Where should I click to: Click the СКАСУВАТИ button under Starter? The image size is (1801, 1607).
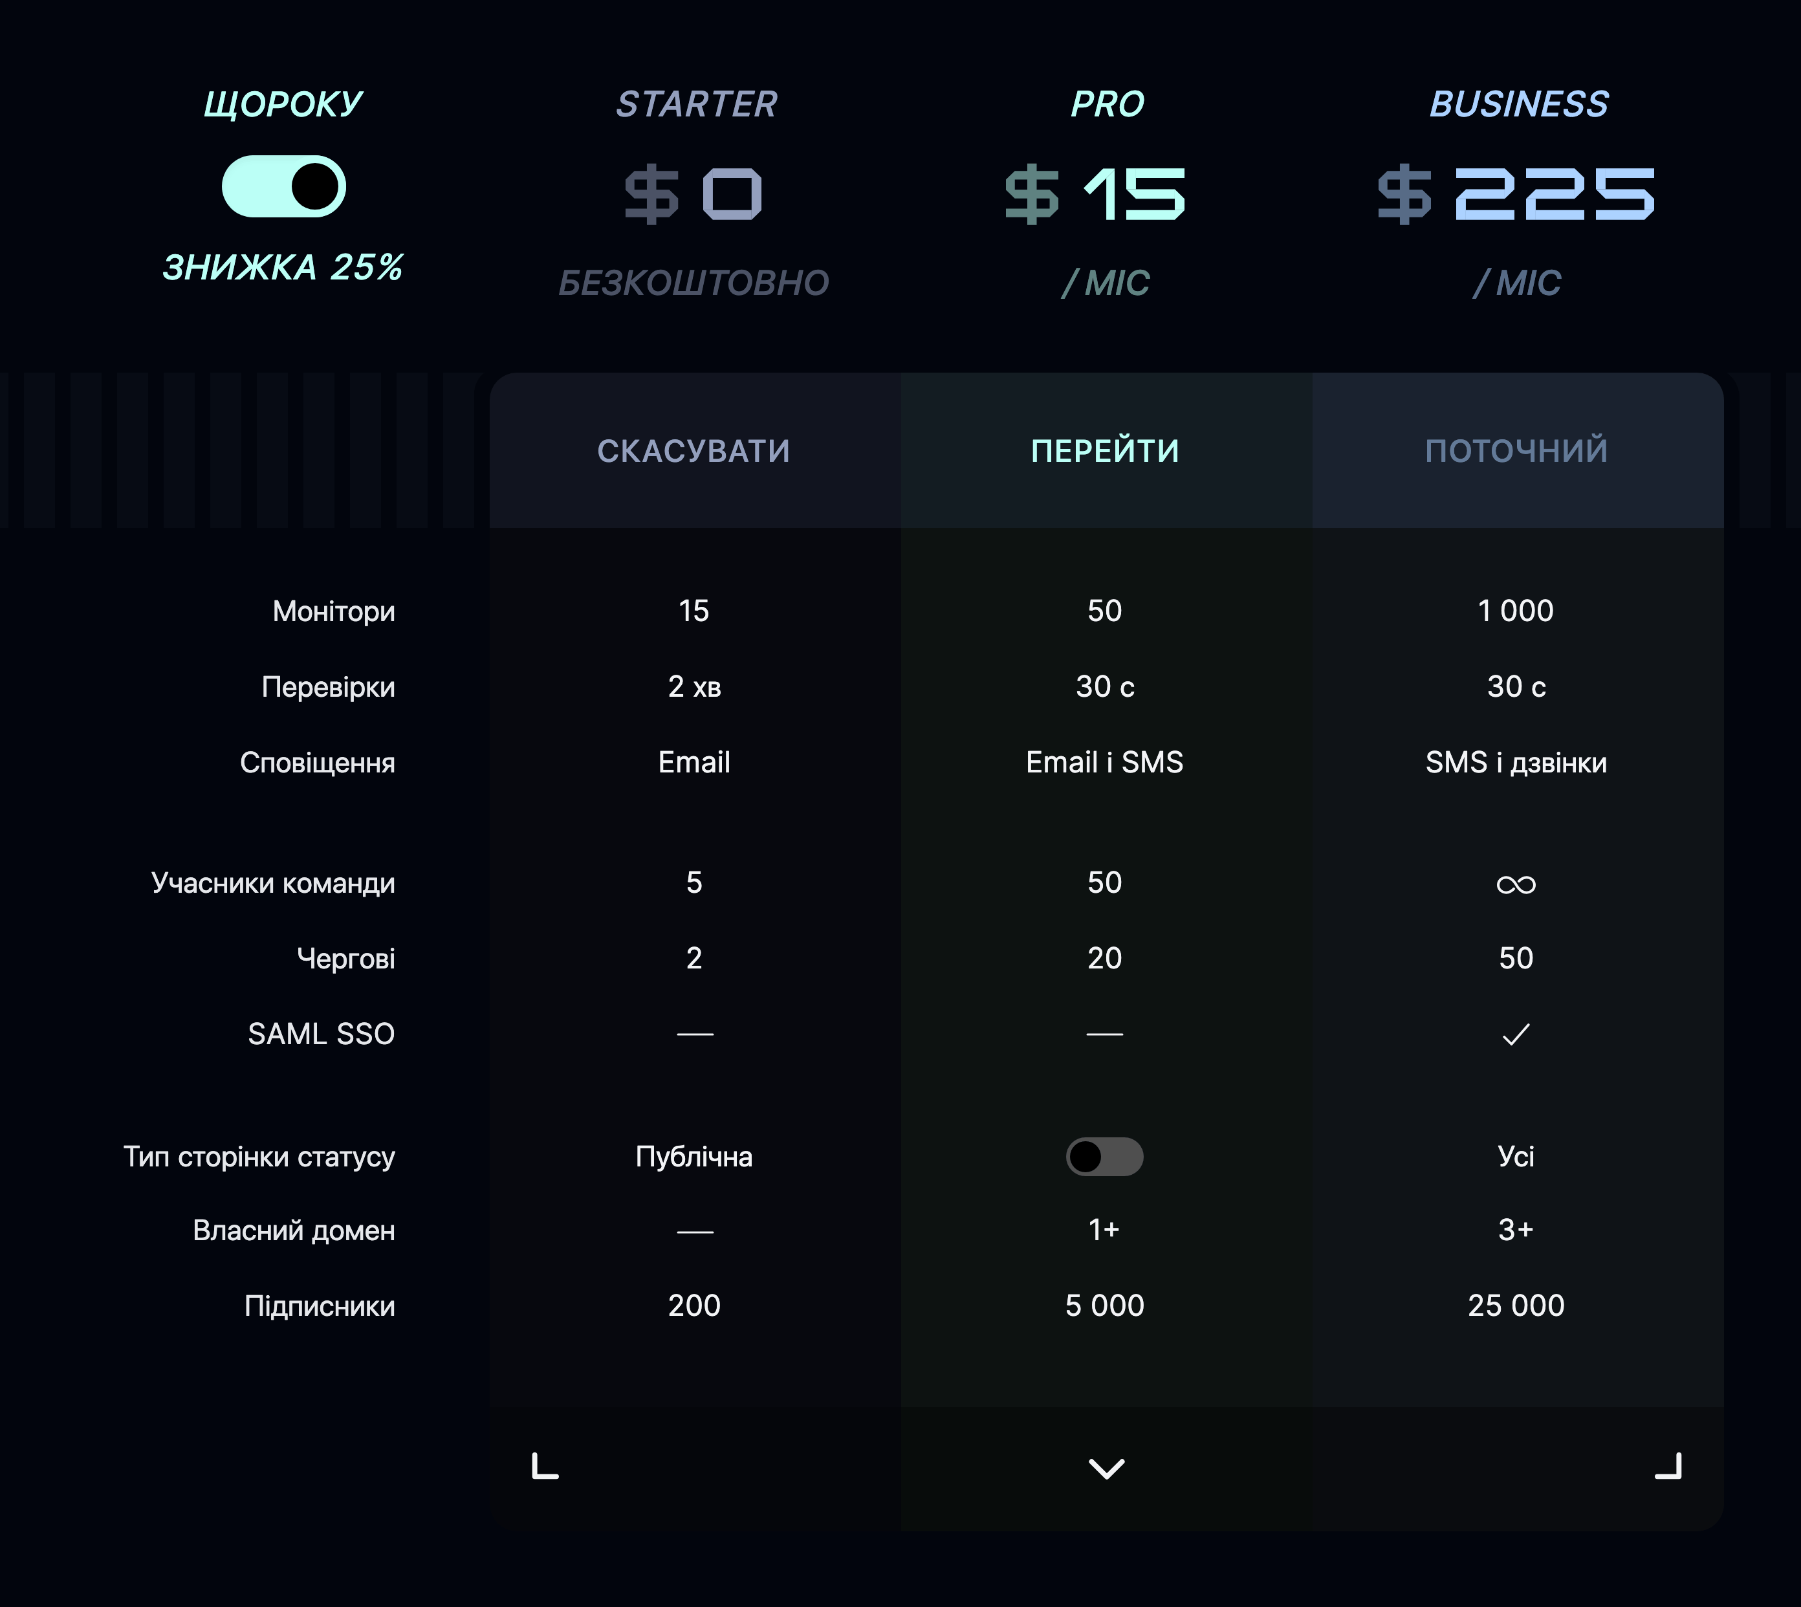[x=694, y=450]
